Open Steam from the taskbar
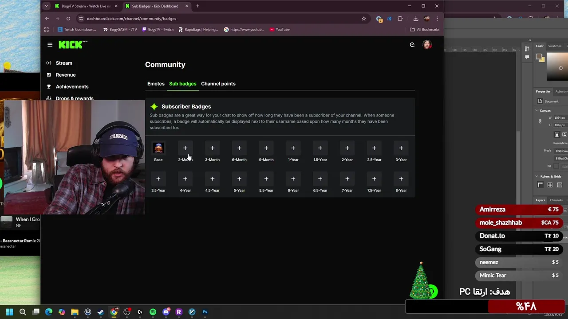The width and height of the screenshot is (568, 319). (x=101, y=312)
